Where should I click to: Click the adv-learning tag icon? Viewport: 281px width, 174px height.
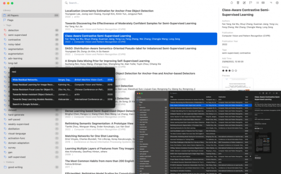coord(5,58)
